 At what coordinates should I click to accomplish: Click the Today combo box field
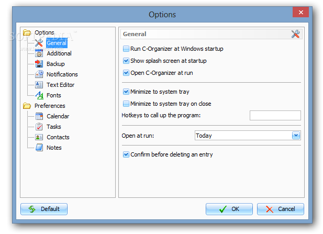pyautogui.click(x=248, y=136)
